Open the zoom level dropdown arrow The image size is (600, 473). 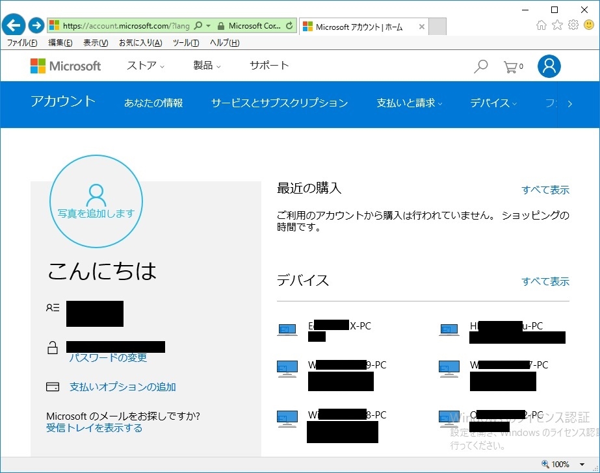[582, 465]
